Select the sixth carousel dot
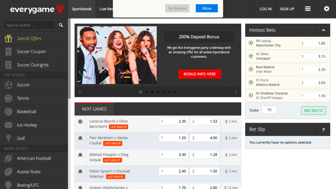Viewport: 336px width, 189px height. pyautogui.click(x=170, y=92)
